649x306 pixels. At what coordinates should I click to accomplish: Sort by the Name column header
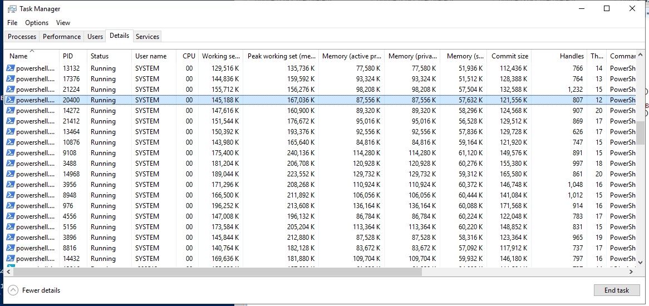pos(32,56)
